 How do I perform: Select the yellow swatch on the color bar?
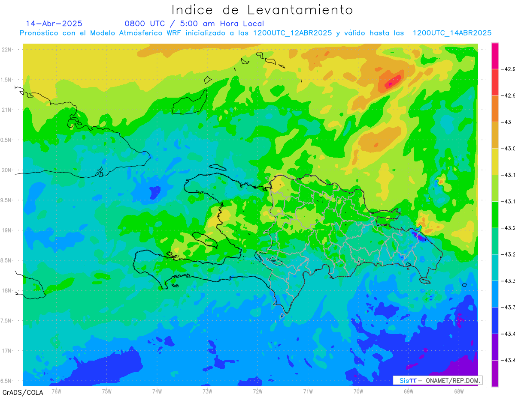(x=495, y=161)
